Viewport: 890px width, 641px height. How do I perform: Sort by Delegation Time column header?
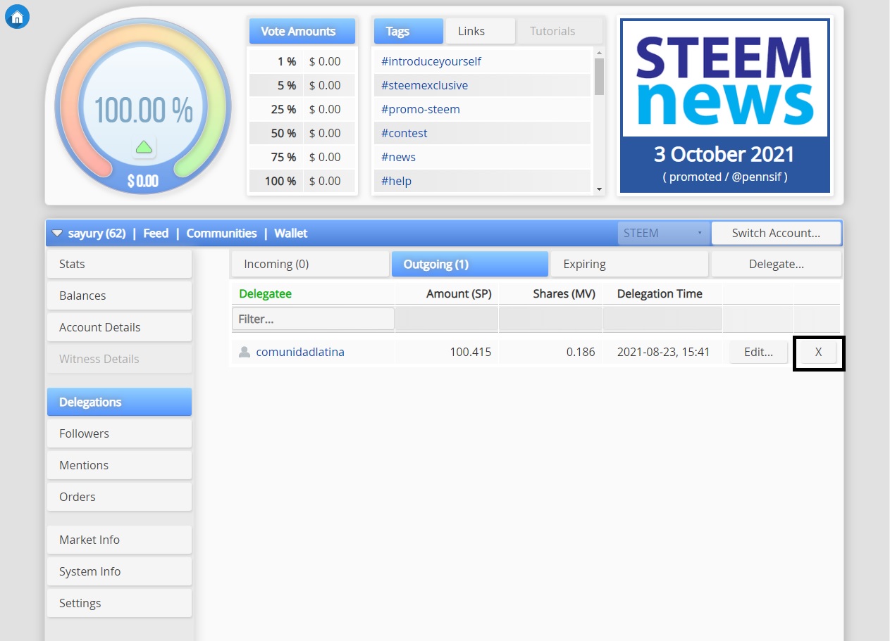[x=660, y=293]
